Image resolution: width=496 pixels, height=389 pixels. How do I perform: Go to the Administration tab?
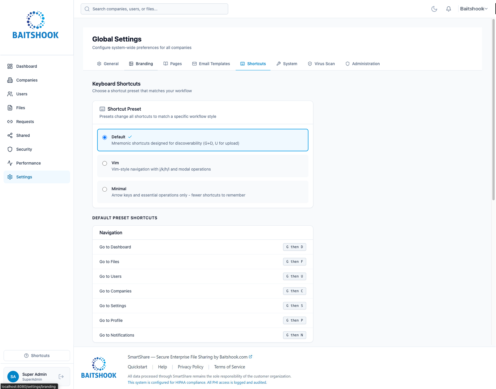pyautogui.click(x=363, y=64)
